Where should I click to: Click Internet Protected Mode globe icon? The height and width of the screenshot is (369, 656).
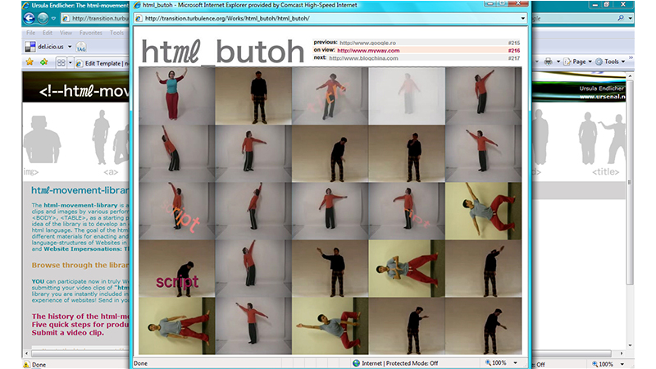357,363
